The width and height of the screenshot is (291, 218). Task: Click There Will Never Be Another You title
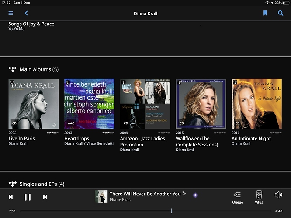point(145,194)
